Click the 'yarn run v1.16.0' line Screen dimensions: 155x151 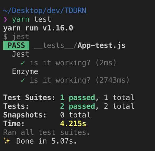[x=38, y=28]
